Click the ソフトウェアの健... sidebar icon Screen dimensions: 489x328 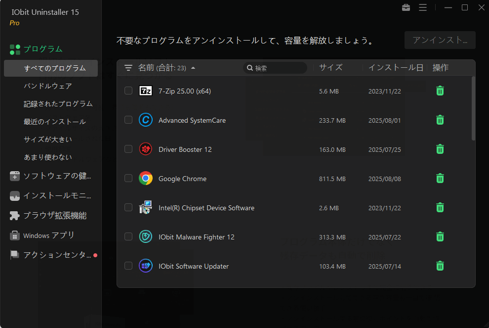click(15, 176)
